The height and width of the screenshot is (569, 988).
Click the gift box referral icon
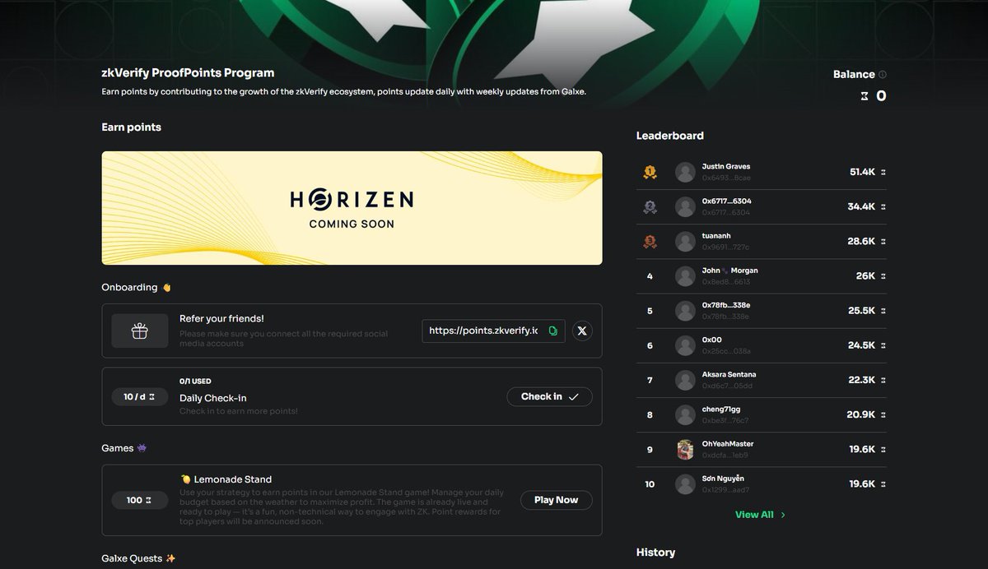click(x=140, y=331)
